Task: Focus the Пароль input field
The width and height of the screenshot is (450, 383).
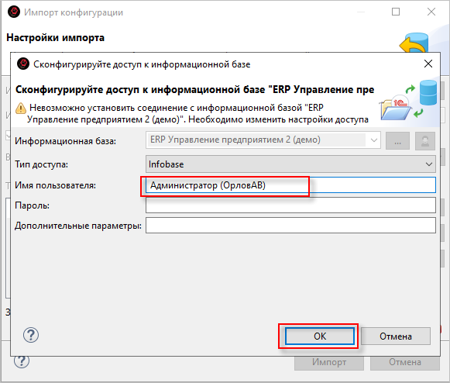Action: tap(290, 205)
